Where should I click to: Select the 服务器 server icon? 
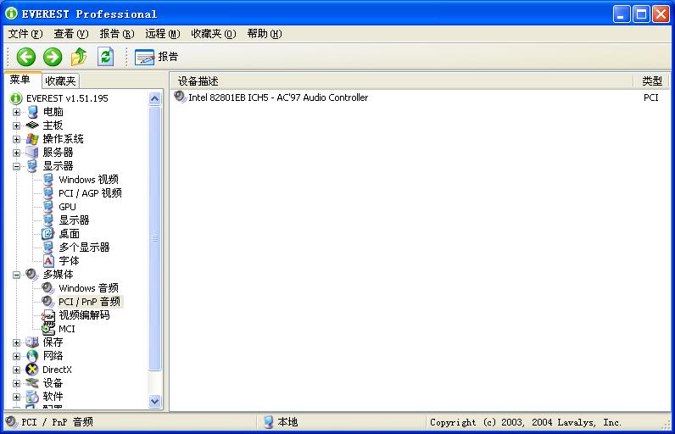click(x=32, y=153)
